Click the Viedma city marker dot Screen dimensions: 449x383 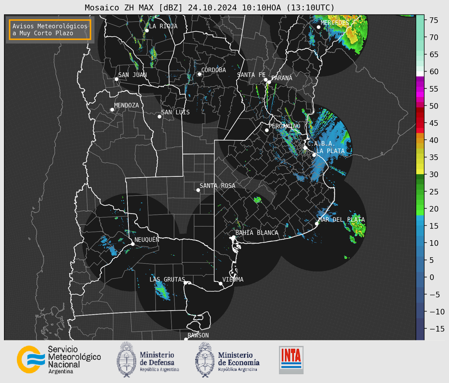coord(220,284)
